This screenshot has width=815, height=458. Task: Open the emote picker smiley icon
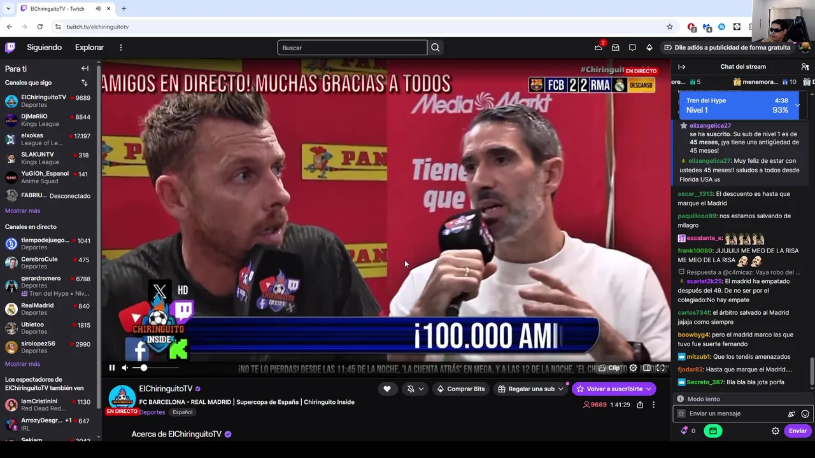805,413
